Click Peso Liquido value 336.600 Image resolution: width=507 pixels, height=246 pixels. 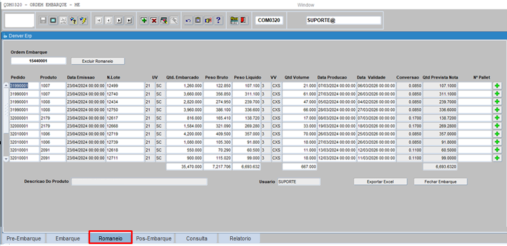(x=246, y=110)
